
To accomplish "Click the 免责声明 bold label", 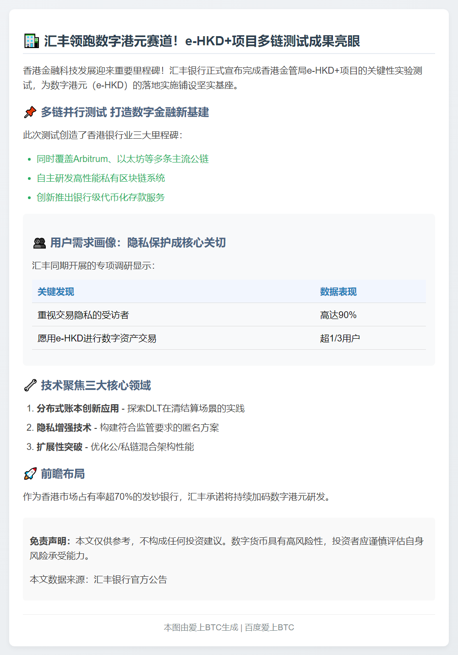I will pos(50,541).
